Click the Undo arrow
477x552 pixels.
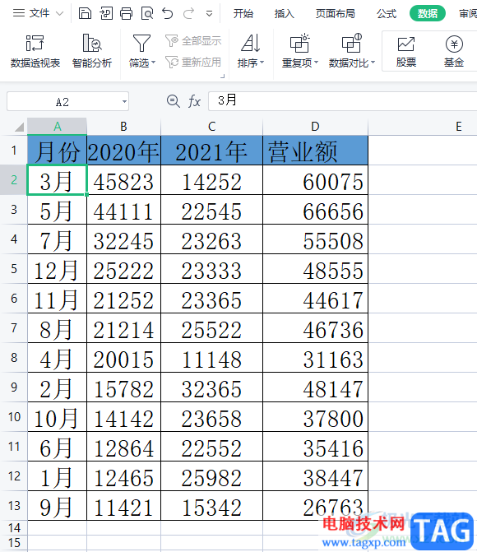168,14
